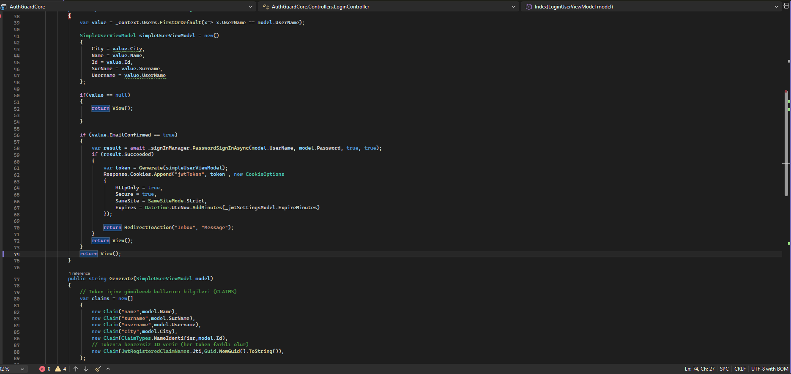Click the Ln: 74, Ch: 27 position indicator
Screen dimensions: 791x374
[x=699, y=369]
